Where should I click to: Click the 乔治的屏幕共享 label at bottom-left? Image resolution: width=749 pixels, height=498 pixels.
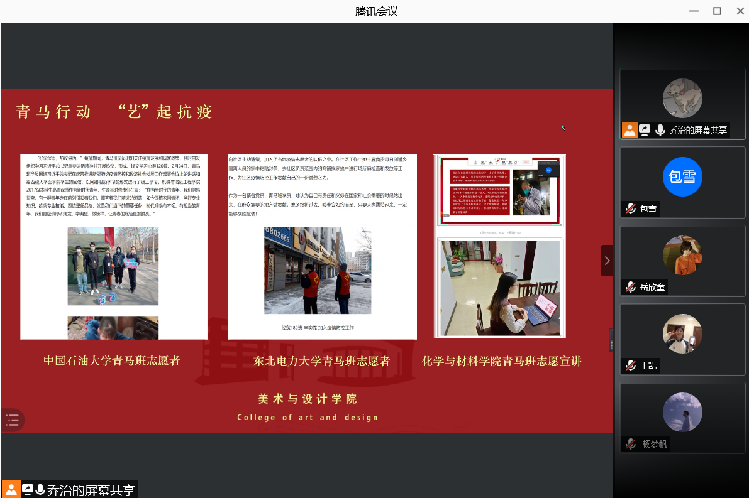pos(91,490)
